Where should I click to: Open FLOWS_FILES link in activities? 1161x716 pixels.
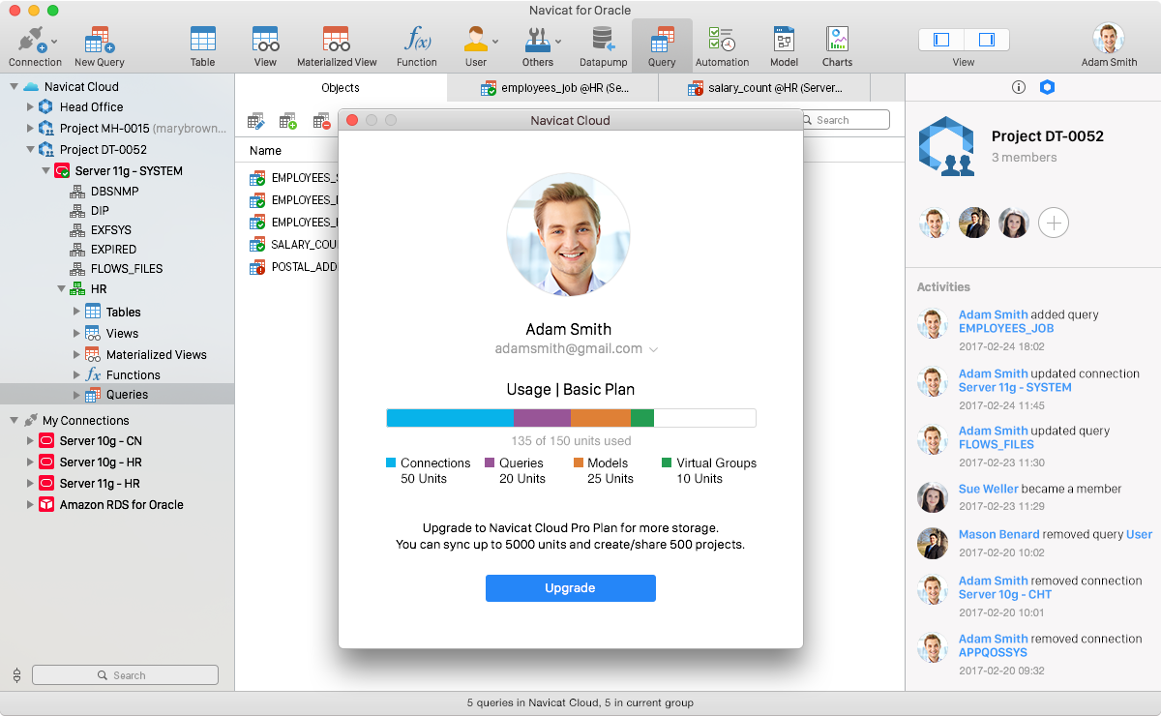[x=997, y=444]
